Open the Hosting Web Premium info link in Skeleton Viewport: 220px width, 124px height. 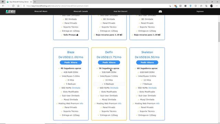click(x=158, y=103)
